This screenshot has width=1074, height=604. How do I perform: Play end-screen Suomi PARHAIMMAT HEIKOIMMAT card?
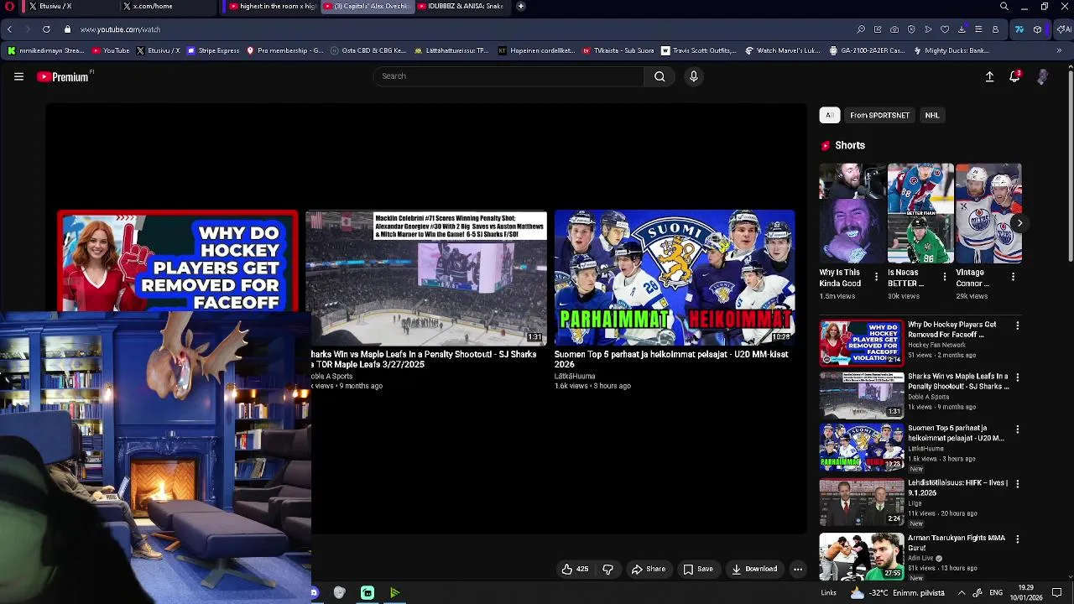click(675, 278)
